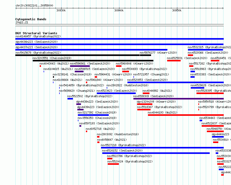Click the blue bar under nsv3217392
This screenshot has height=185, width=231.
(x=93, y=115)
